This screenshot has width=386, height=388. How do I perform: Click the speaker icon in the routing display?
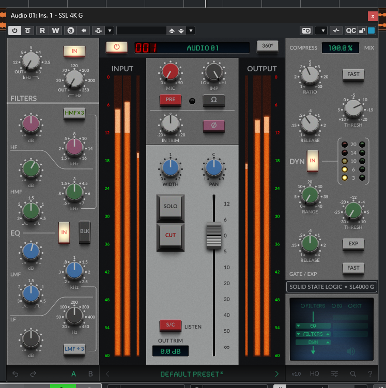click(351, 351)
